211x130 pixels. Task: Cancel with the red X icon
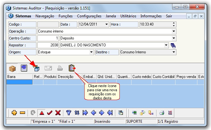click(x=58, y=113)
